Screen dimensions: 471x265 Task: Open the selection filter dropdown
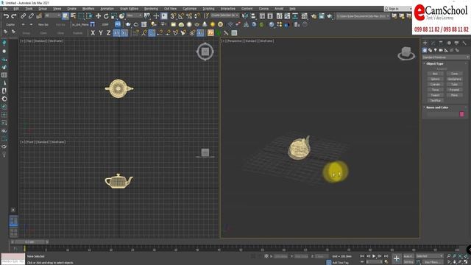(x=52, y=15)
